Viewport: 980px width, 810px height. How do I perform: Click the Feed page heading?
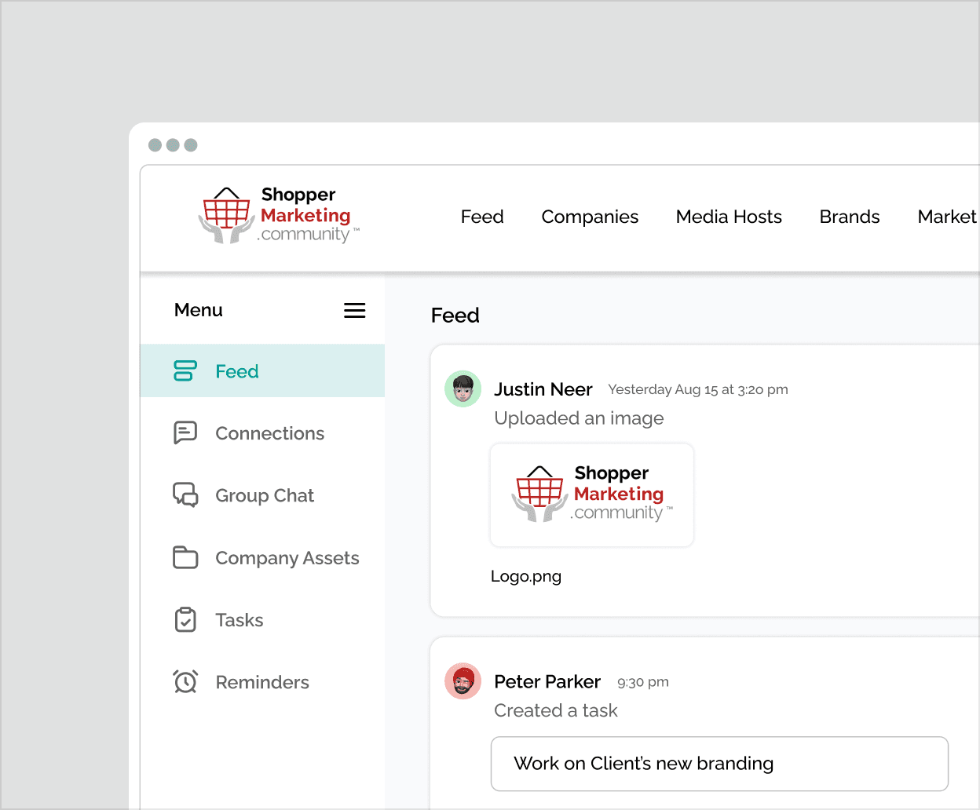[x=455, y=316]
